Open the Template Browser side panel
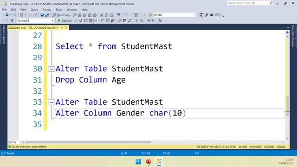Image resolution: width=297 pixels, height=167 pixels. [x=293, y=36]
